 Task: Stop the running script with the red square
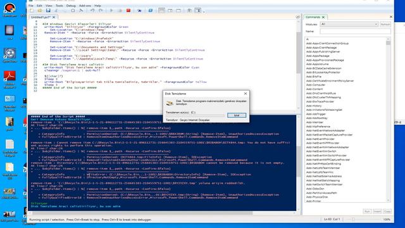128,11
